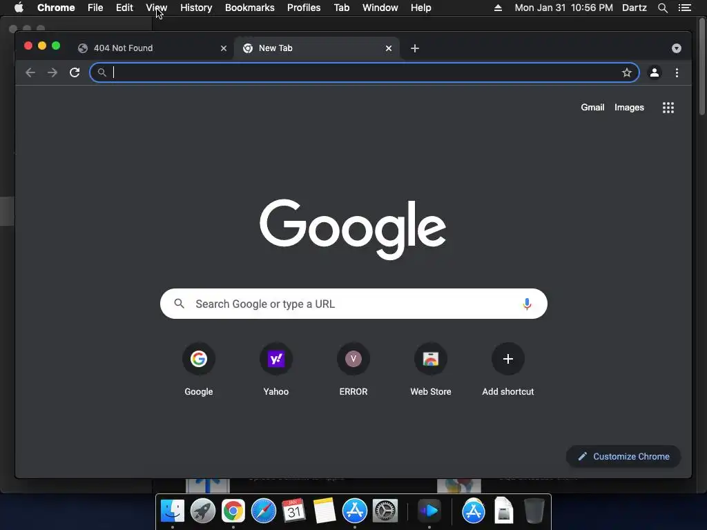Open Spotlight search in the menu bar
Viewport: 707px width, 530px height.
click(x=662, y=8)
